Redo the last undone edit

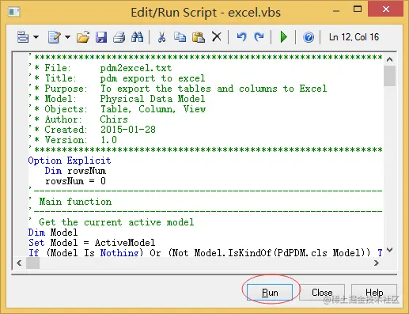point(259,37)
